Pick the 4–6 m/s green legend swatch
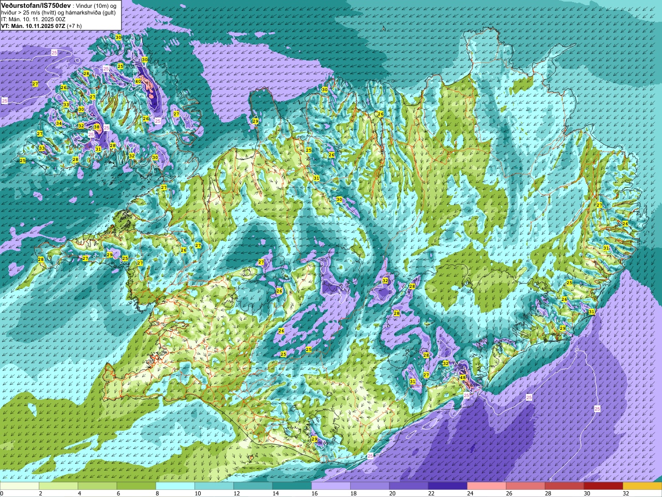662x497 pixels. (x=97, y=486)
